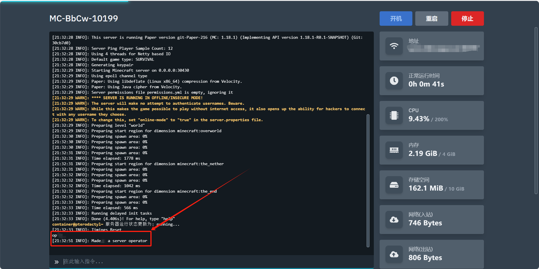Click the container@pterodactyl~ status line
The height and width of the screenshot is (269, 539).
(116, 224)
